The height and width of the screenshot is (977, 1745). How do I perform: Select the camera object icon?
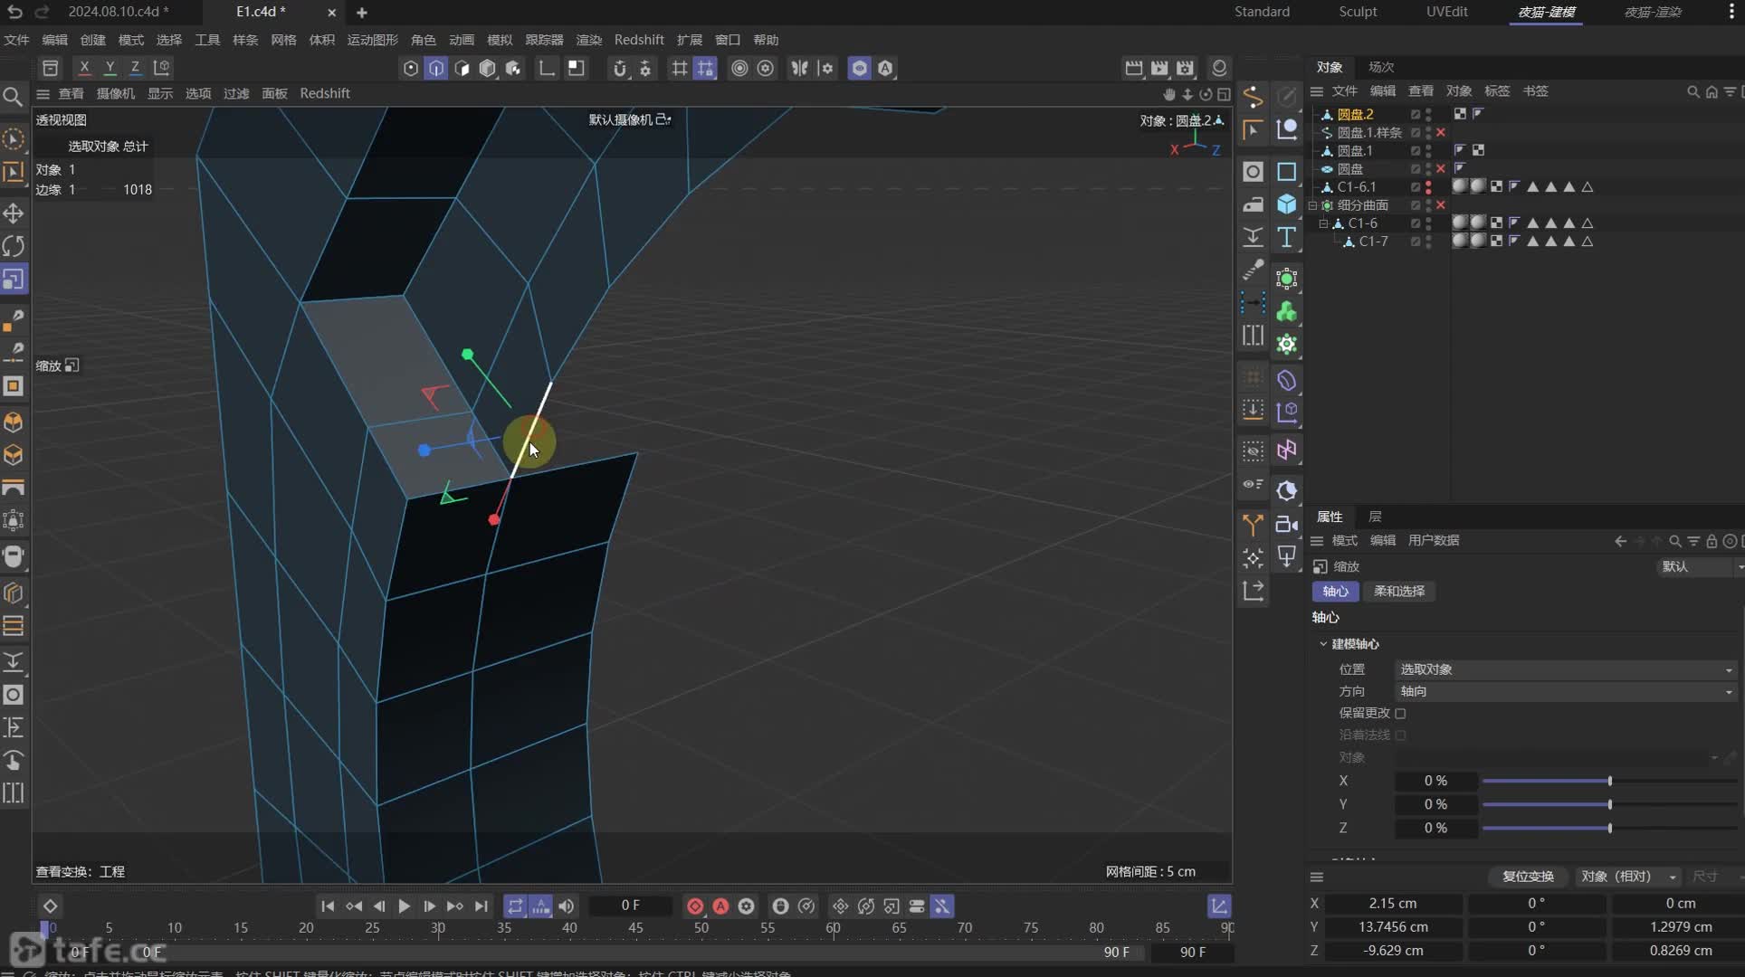1286,524
